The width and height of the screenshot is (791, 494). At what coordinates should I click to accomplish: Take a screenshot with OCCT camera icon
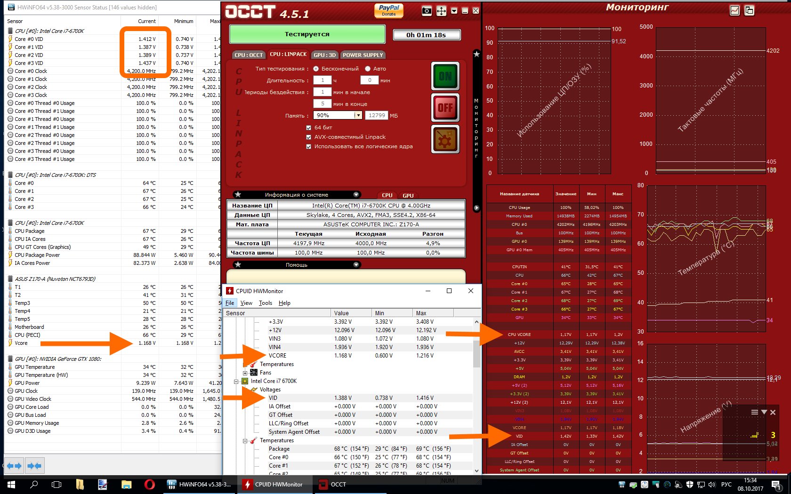pos(427,11)
